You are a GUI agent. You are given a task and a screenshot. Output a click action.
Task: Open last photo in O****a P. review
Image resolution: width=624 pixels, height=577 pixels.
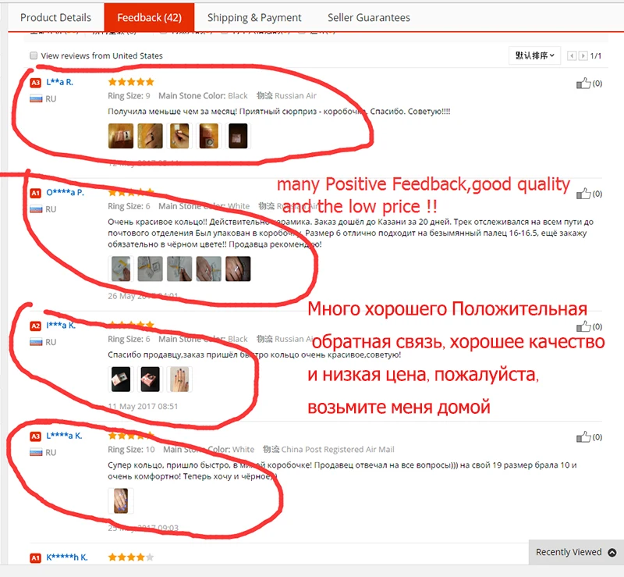[x=238, y=269]
